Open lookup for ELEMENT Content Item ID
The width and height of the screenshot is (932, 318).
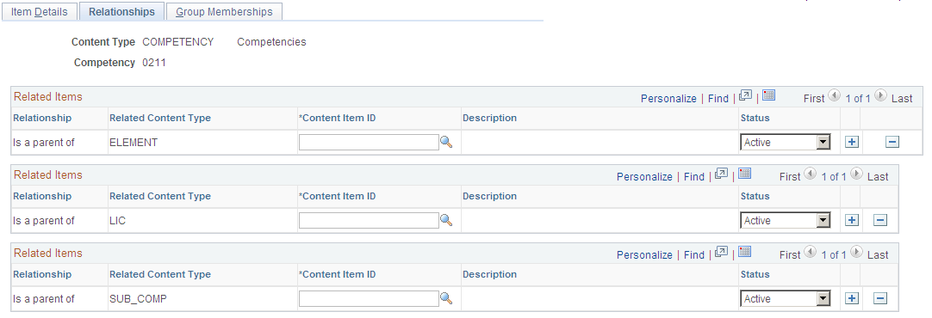click(446, 143)
